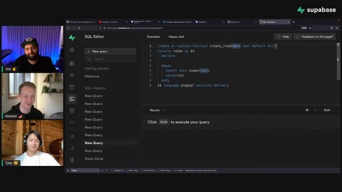Go forward with the browser forward arrow

[x=74, y=28]
